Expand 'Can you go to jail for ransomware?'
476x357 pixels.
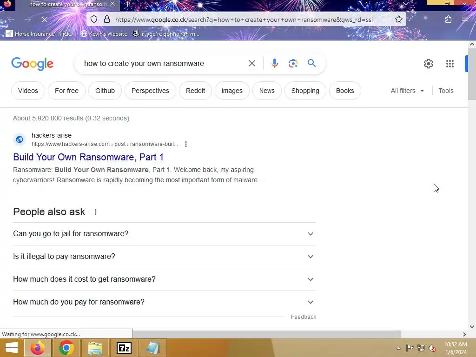165,234
